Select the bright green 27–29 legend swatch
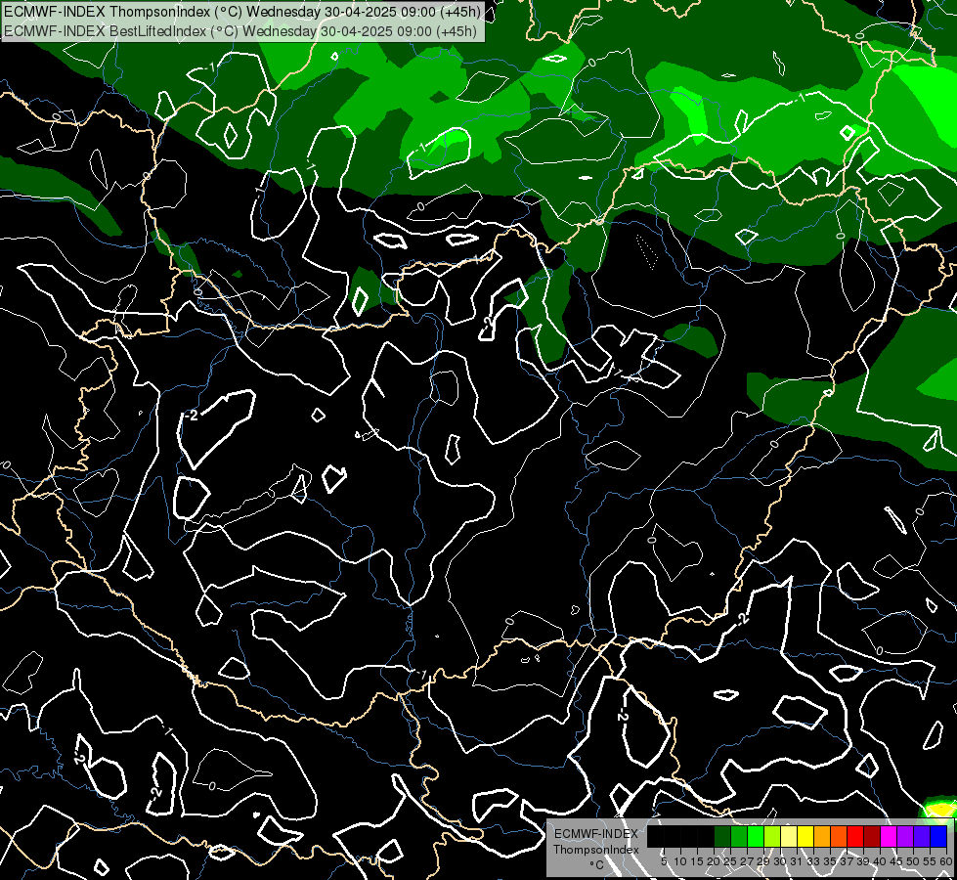This screenshot has height=880, width=957. point(756,837)
